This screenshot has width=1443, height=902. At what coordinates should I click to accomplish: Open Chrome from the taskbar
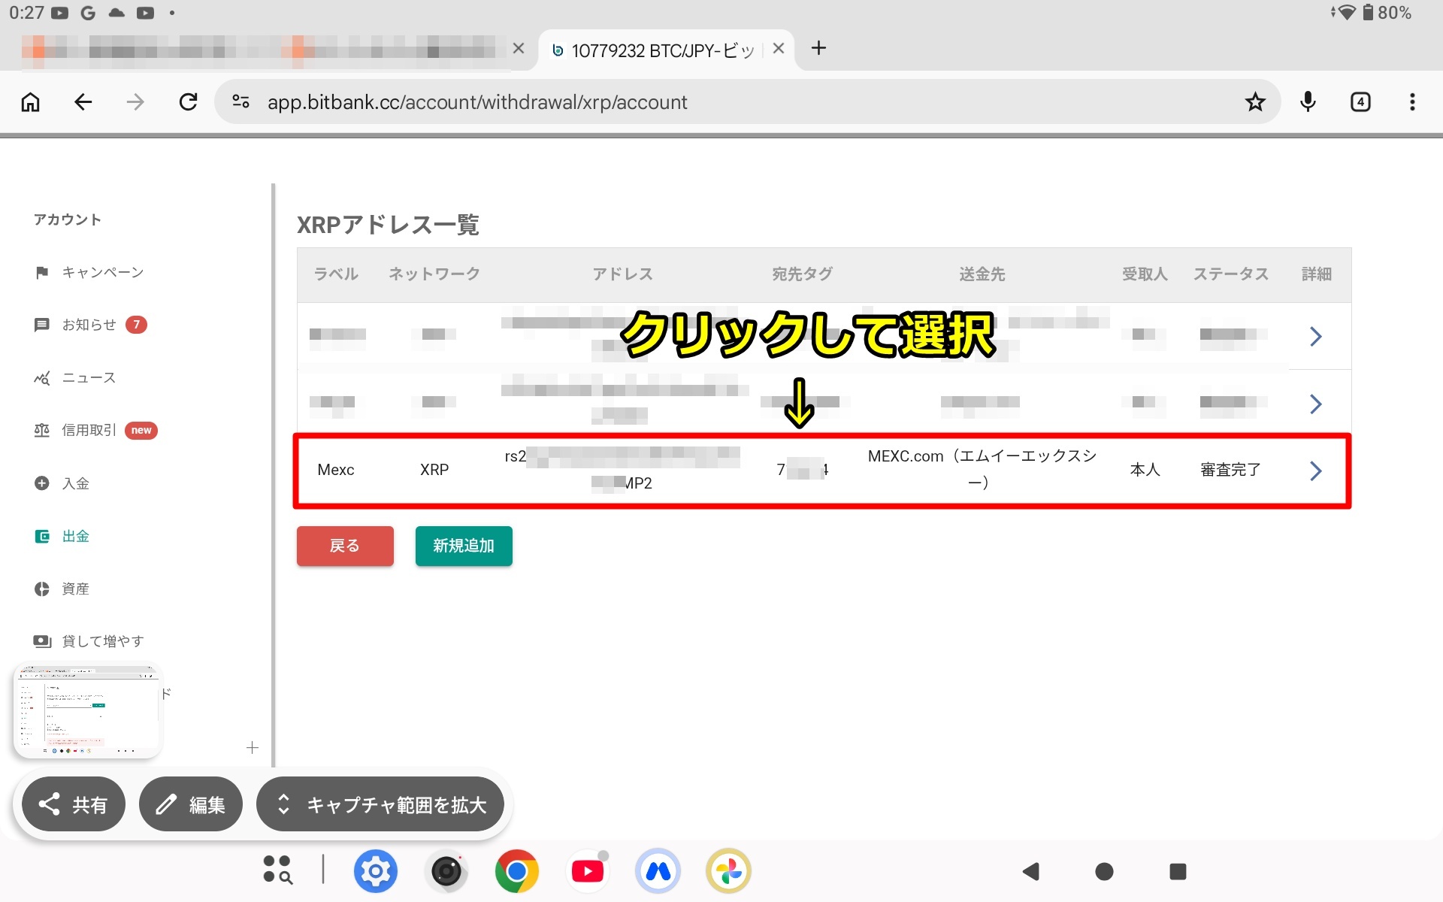(x=517, y=871)
